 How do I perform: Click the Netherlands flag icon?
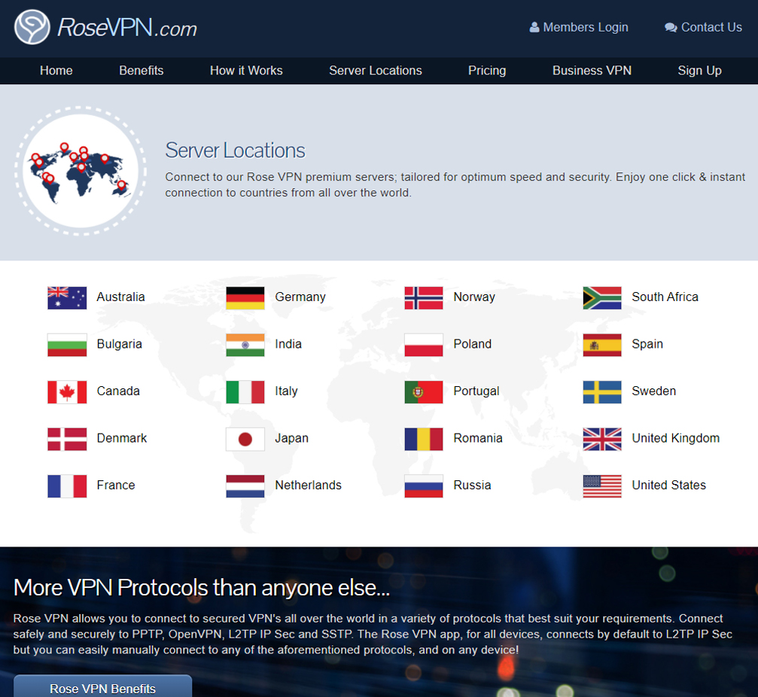[x=245, y=485]
